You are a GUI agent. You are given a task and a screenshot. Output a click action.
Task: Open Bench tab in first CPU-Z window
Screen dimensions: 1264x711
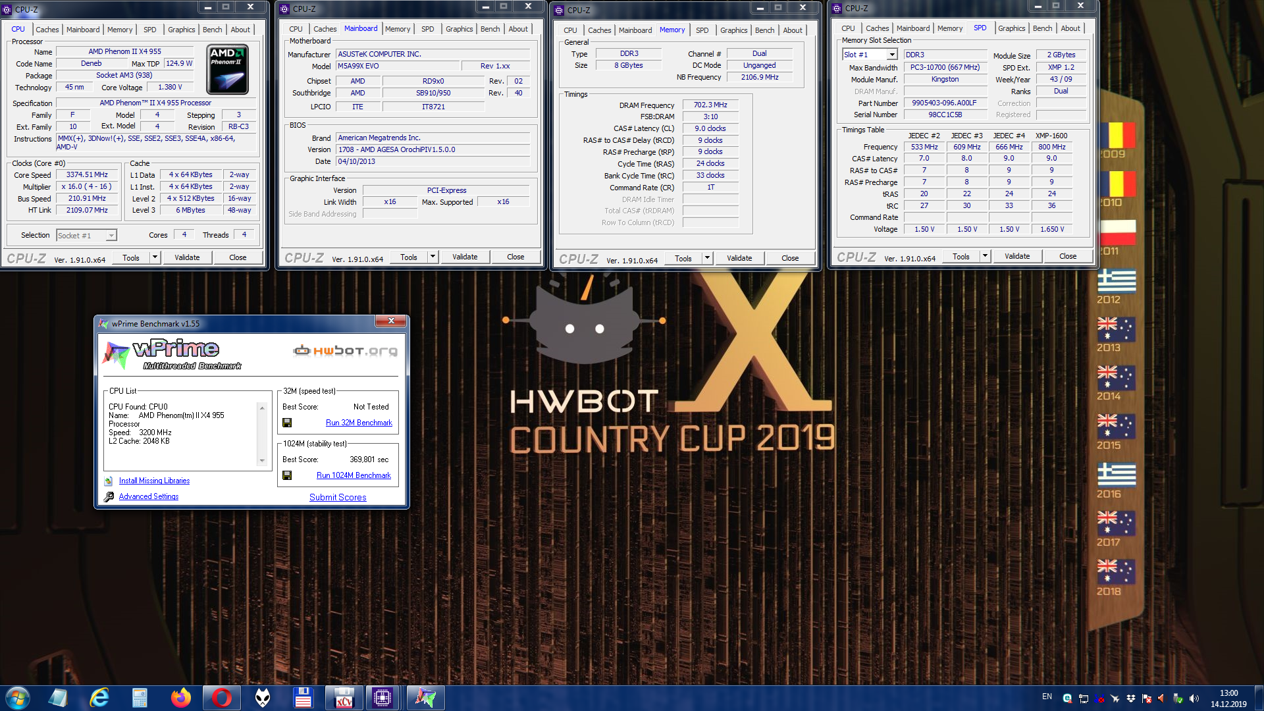point(212,30)
